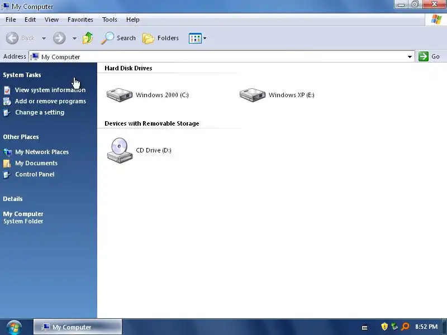
Task: Expand the Address bar dropdown arrow
Action: (410, 57)
